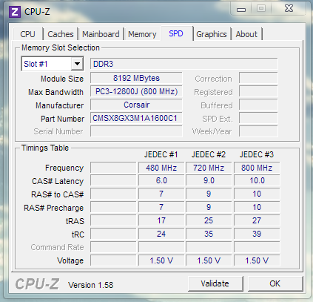313x302 pixels.
Task: Click the empty Registered field
Action: (x=258, y=91)
